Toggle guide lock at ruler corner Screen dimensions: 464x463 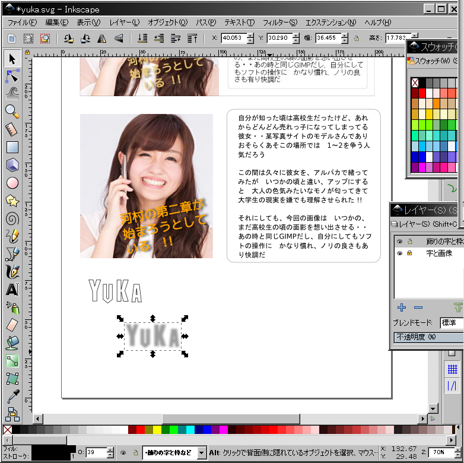pyautogui.click(x=27, y=52)
